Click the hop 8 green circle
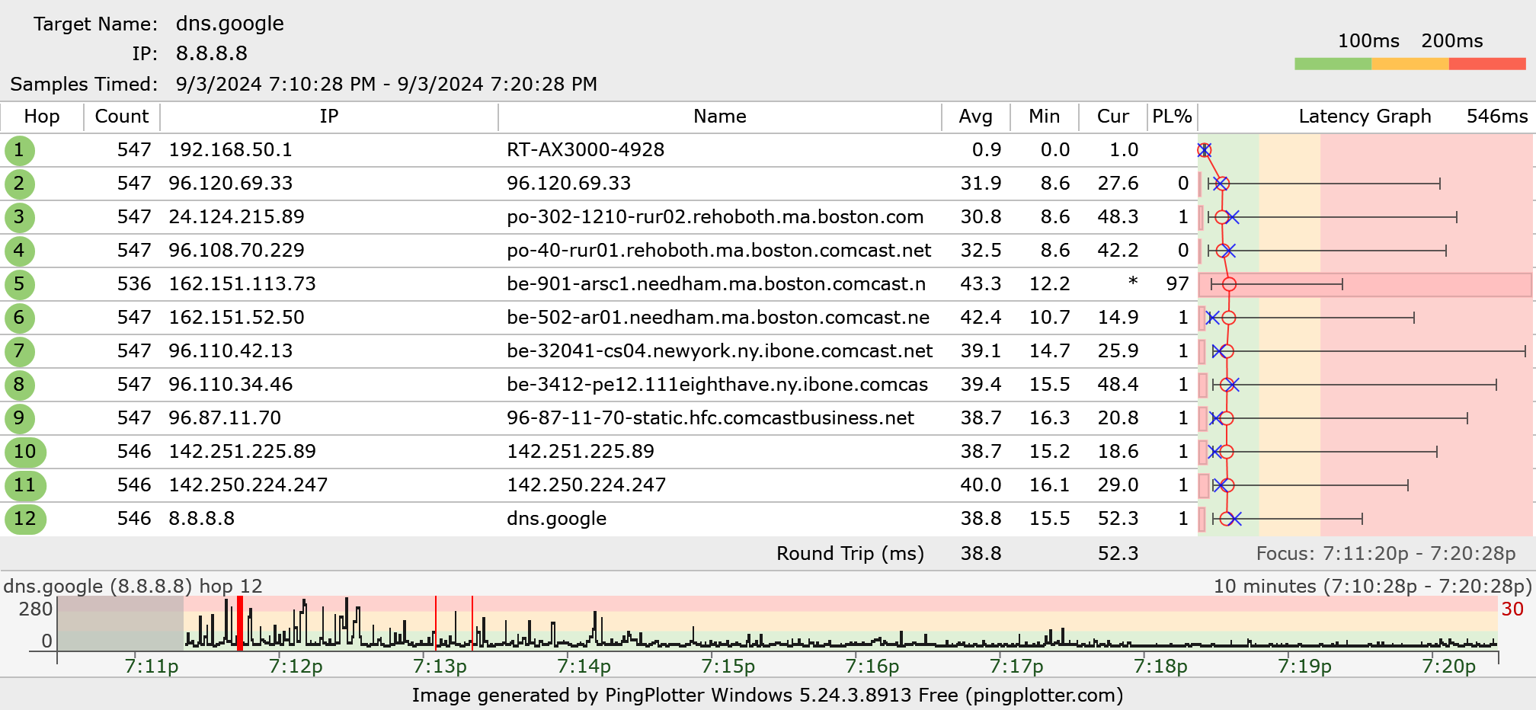 pos(19,385)
